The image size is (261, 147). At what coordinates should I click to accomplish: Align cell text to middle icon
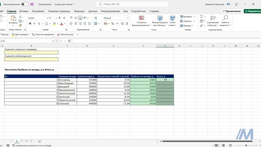(75, 18)
